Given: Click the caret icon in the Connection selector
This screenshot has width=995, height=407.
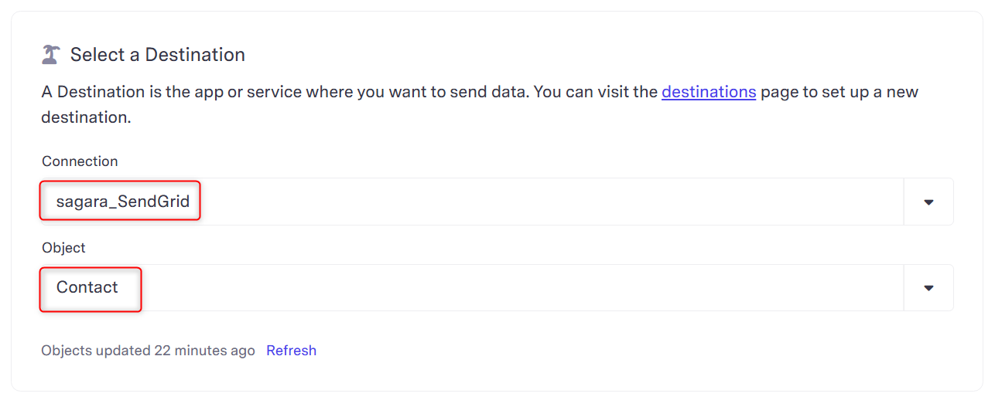Looking at the screenshot, I should click(928, 202).
